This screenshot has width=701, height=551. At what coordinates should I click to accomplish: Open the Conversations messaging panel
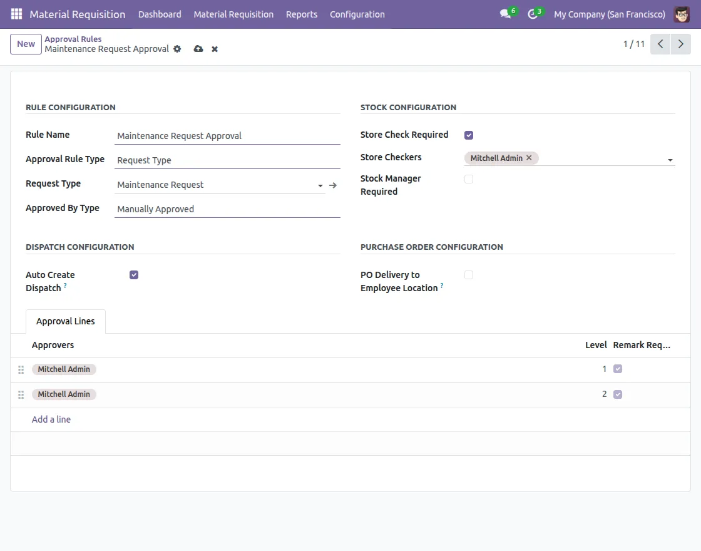(x=505, y=14)
